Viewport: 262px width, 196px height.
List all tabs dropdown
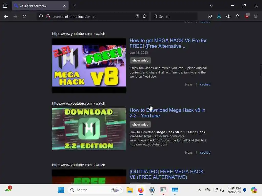click(x=211, y=6)
